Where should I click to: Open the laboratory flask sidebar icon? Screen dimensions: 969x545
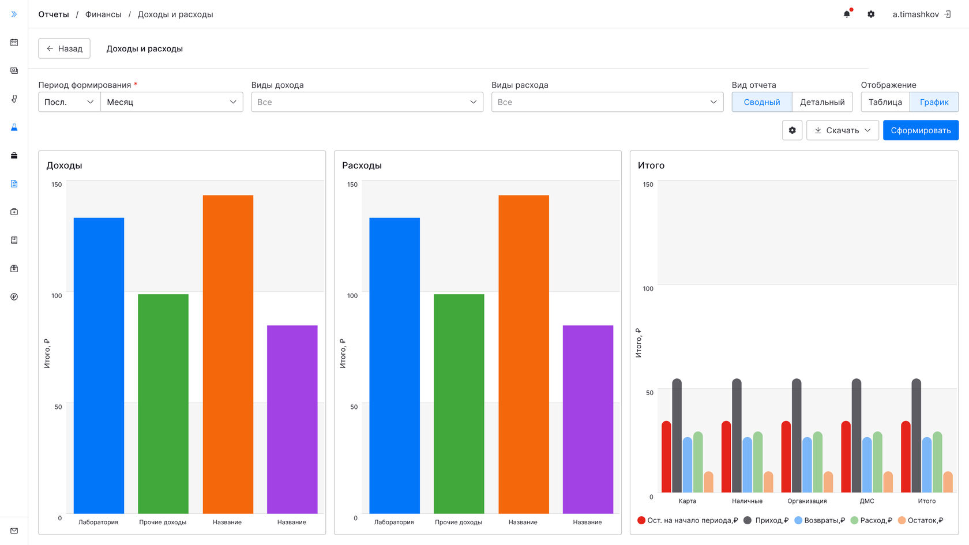click(14, 127)
